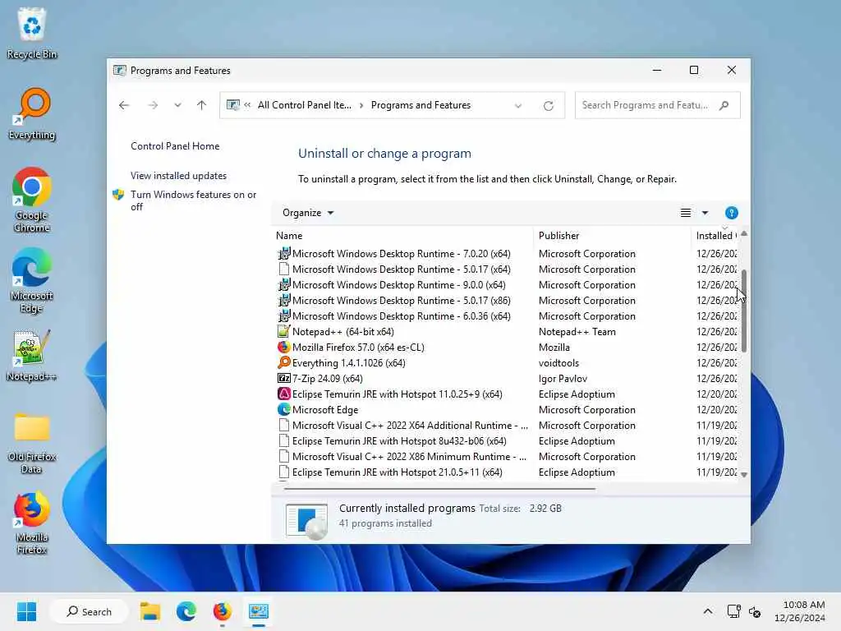841x631 pixels.
Task: Click Control Panel taskbar icon
Action: [259, 611]
